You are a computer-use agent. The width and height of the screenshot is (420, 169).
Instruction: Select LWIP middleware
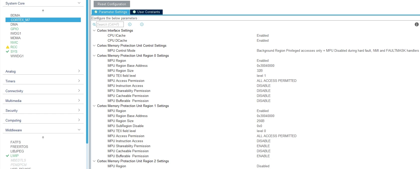pyautogui.click(x=15, y=156)
